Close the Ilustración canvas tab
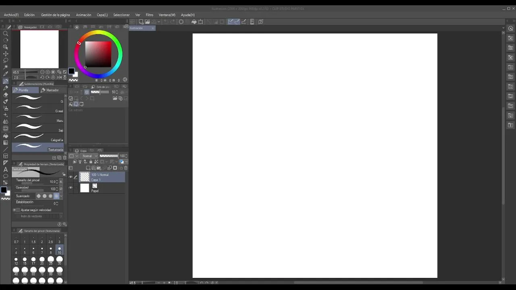Screen dimensions: 516x290 click(153, 28)
